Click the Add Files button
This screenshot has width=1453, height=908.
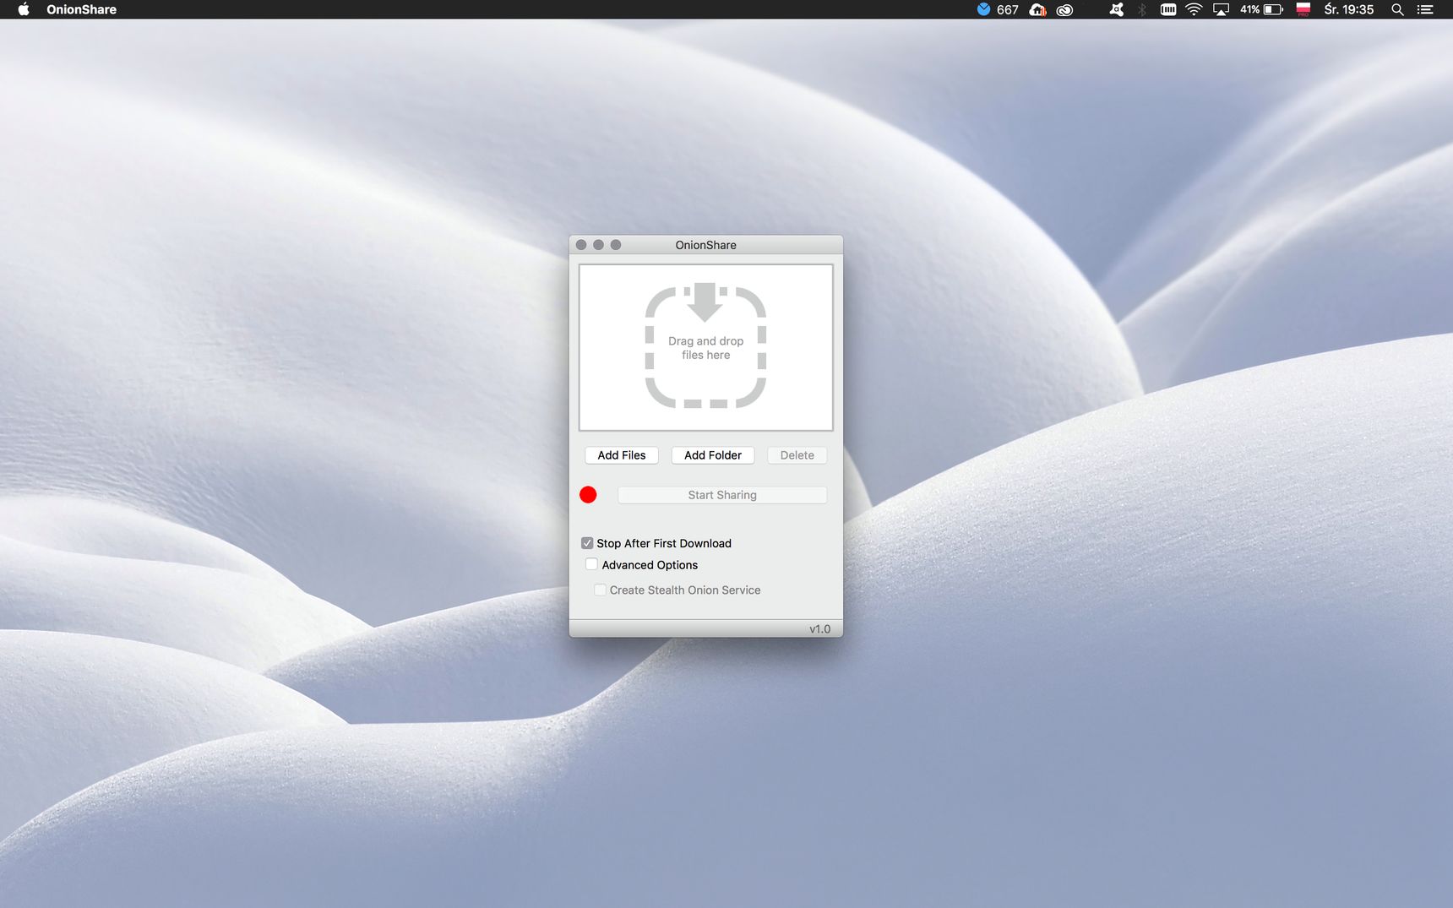(x=622, y=455)
